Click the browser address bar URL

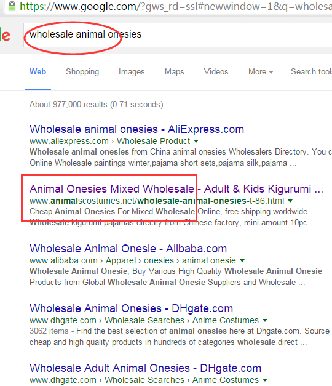(176, 6)
